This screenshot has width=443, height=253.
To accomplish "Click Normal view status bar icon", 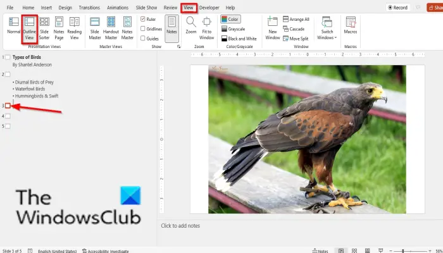I will point(341,250).
